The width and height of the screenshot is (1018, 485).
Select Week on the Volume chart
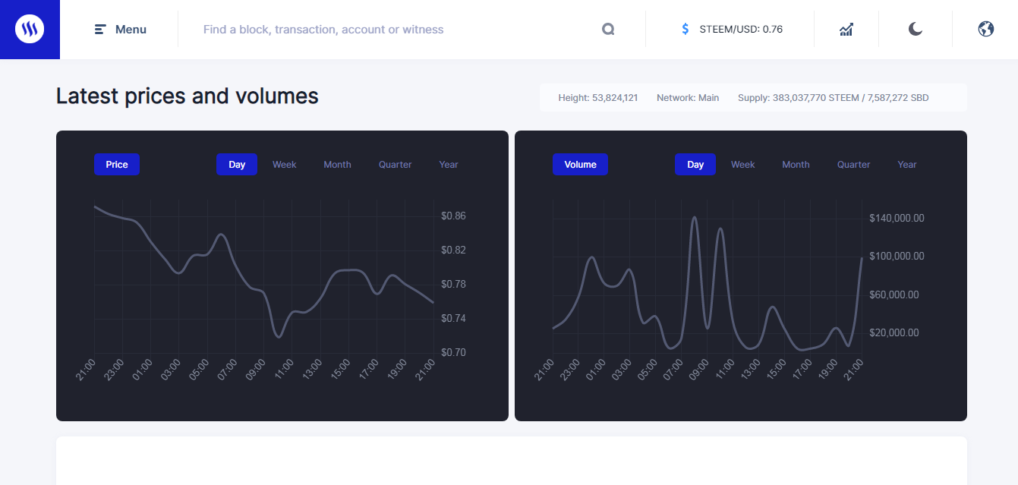(743, 165)
